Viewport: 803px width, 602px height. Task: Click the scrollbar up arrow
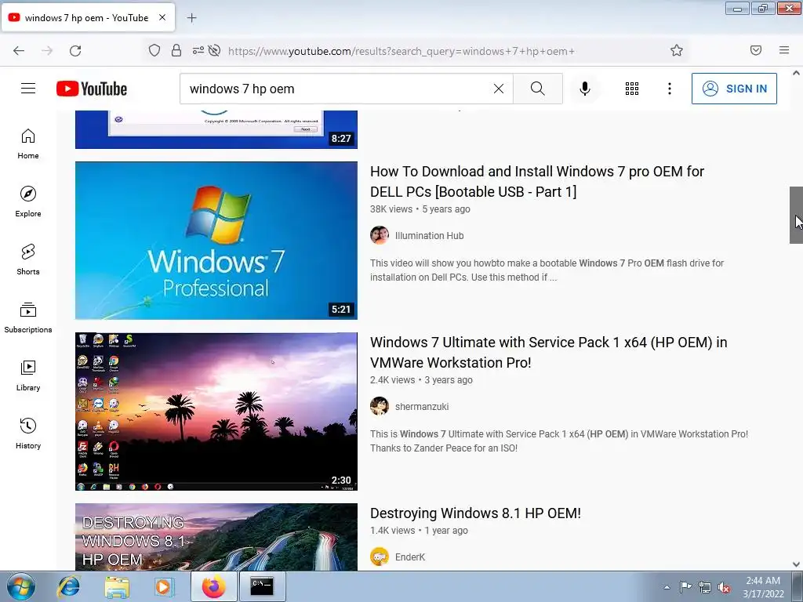click(796, 73)
